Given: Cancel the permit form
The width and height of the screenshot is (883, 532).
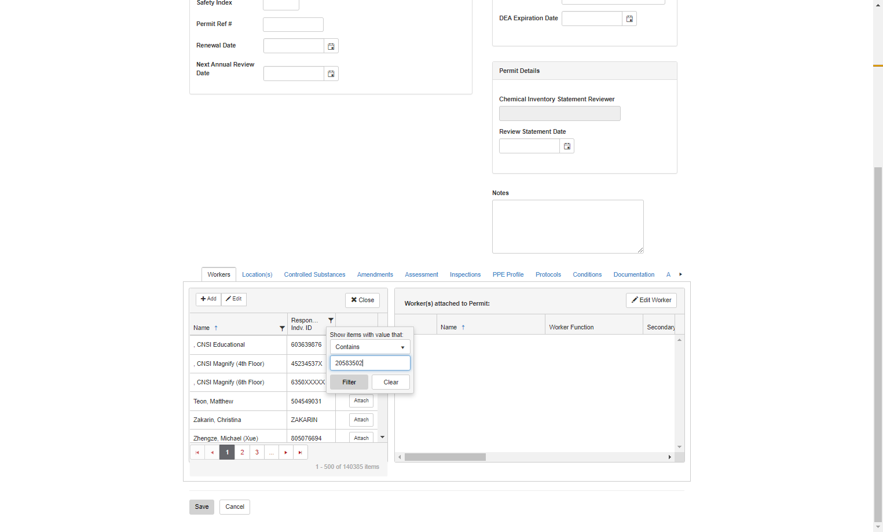Looking at the screenshot, I should [235, 507].
